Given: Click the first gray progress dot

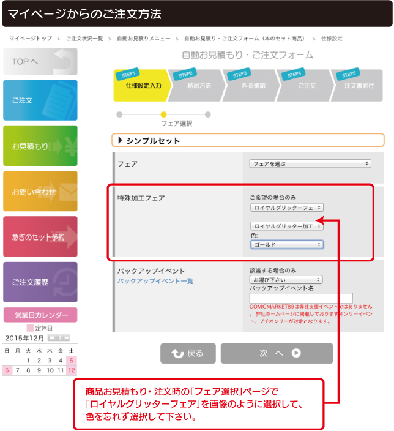Looking at the screenshot, I should click(x=119, y=114).
